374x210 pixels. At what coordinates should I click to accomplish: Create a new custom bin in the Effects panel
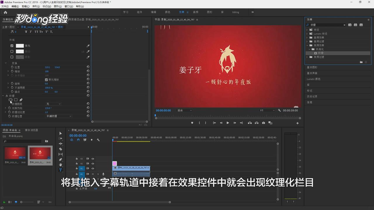pos(361,62)
